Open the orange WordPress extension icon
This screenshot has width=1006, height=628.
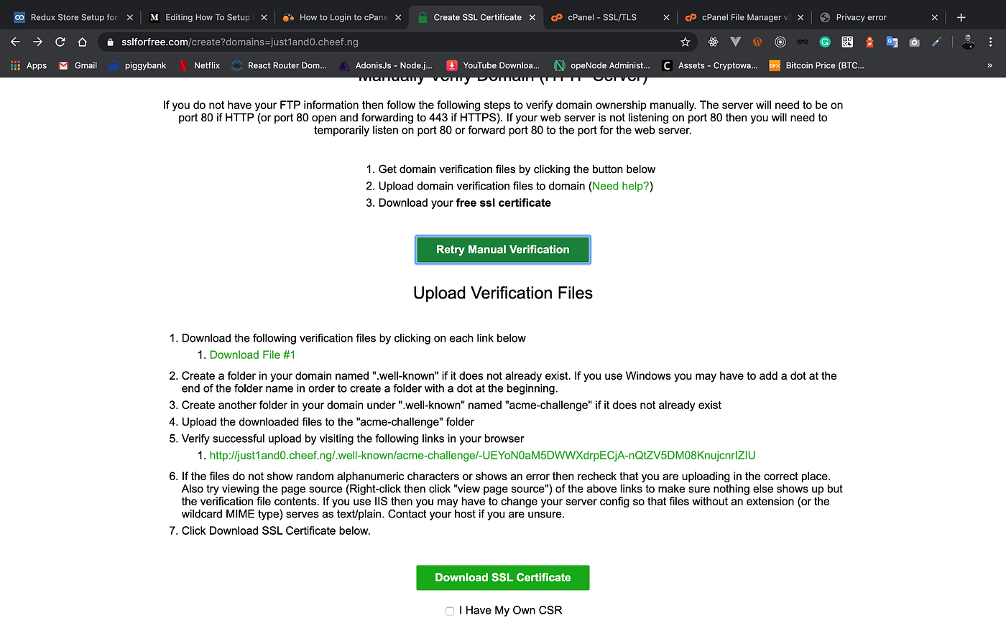point(757,42)
